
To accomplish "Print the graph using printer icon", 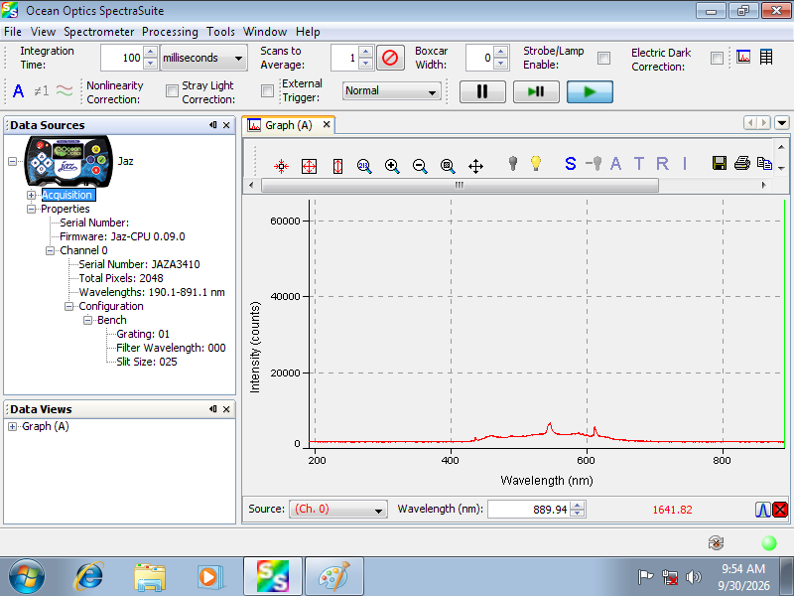I will pos(741,163).
